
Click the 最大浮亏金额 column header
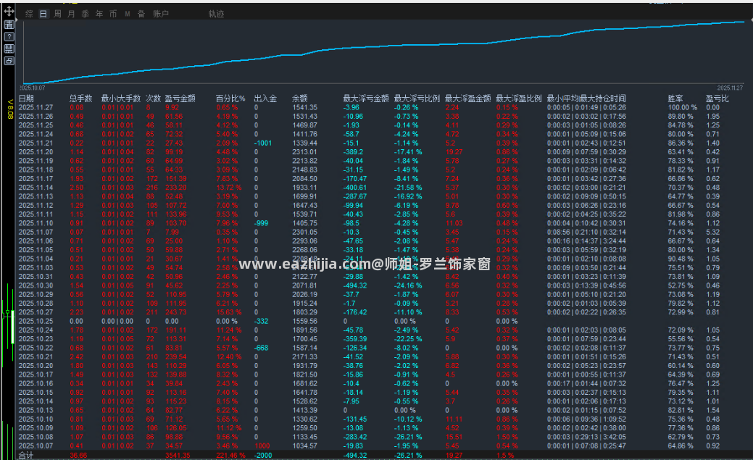pos(366,99)
